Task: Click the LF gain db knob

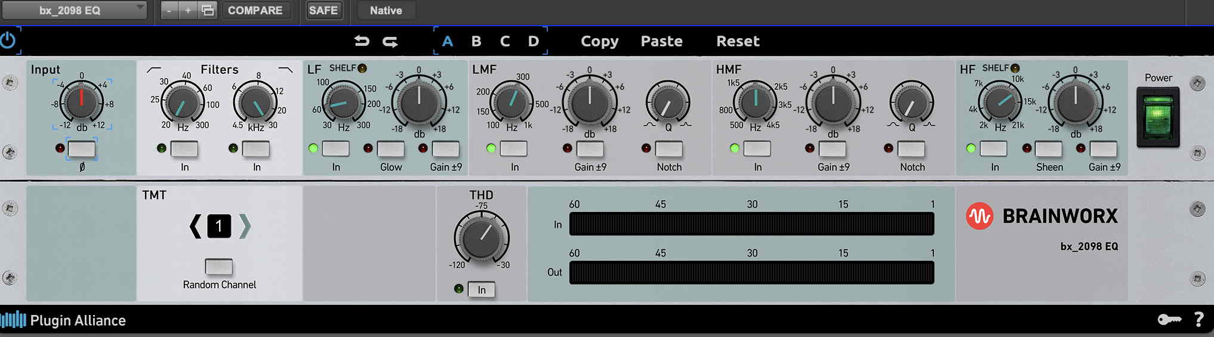Action: (x=419, y=102)
